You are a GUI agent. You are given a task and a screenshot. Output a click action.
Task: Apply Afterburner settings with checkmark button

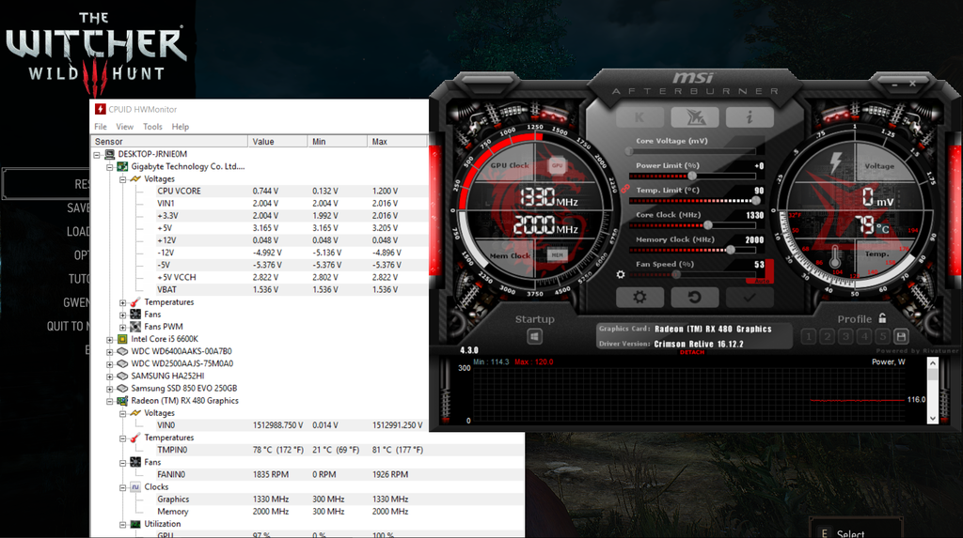click(750, 297)
